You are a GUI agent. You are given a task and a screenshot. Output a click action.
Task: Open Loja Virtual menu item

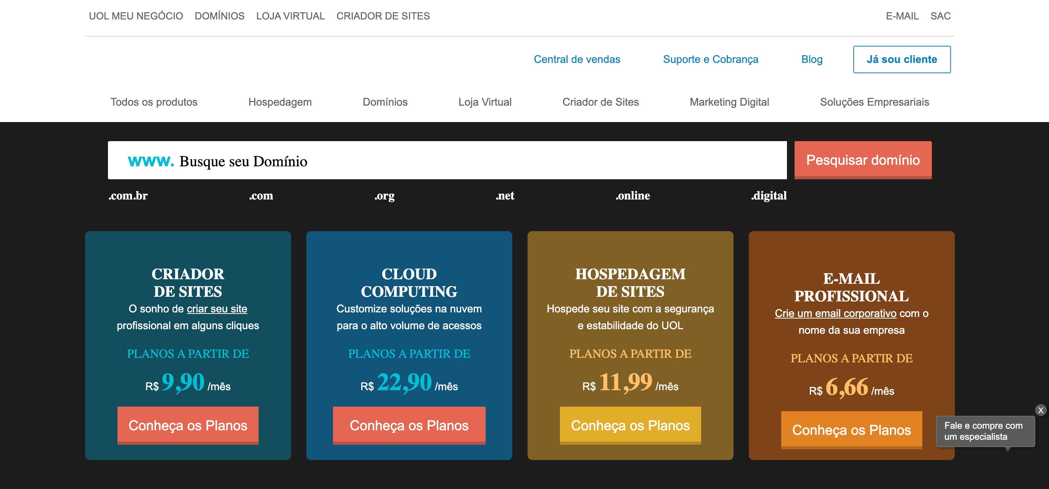tap(484, 102)
